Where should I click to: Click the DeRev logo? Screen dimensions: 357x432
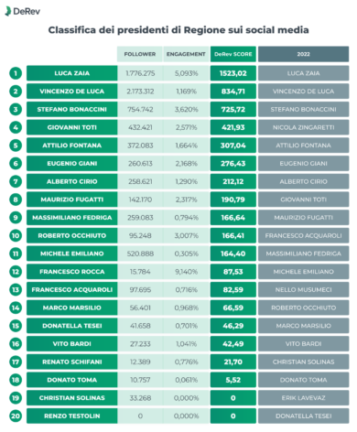click(23, 11)
